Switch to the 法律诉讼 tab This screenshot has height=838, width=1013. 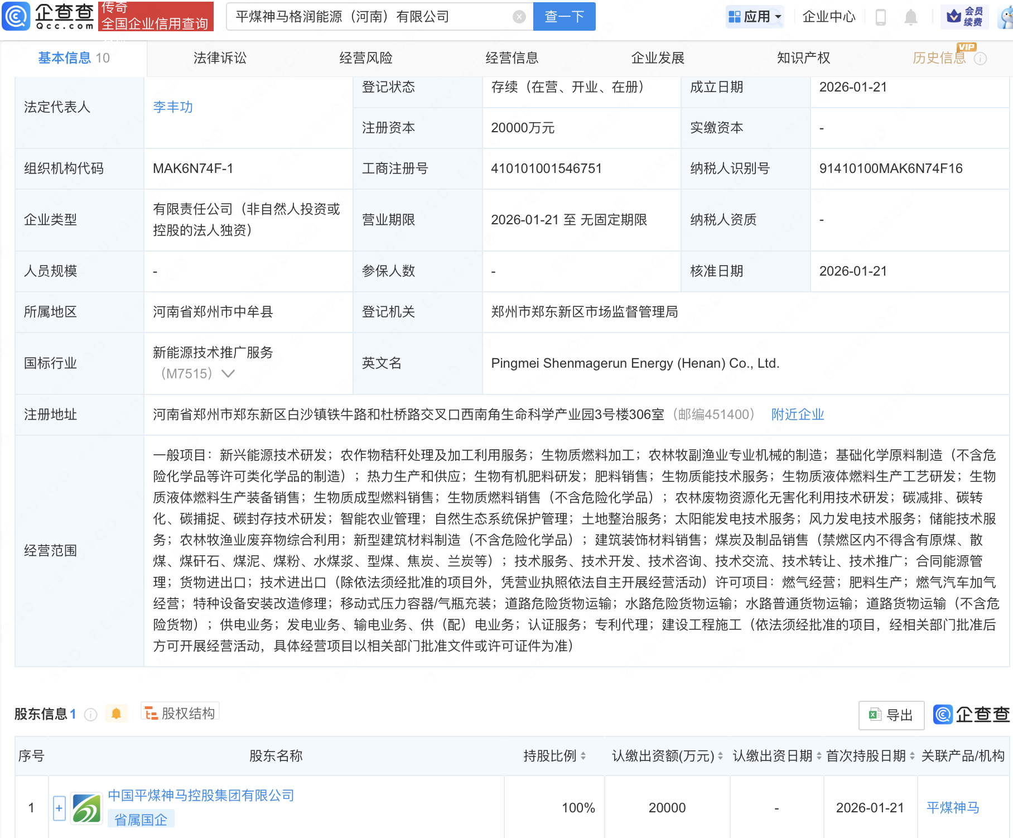click(x=220, y=57)
